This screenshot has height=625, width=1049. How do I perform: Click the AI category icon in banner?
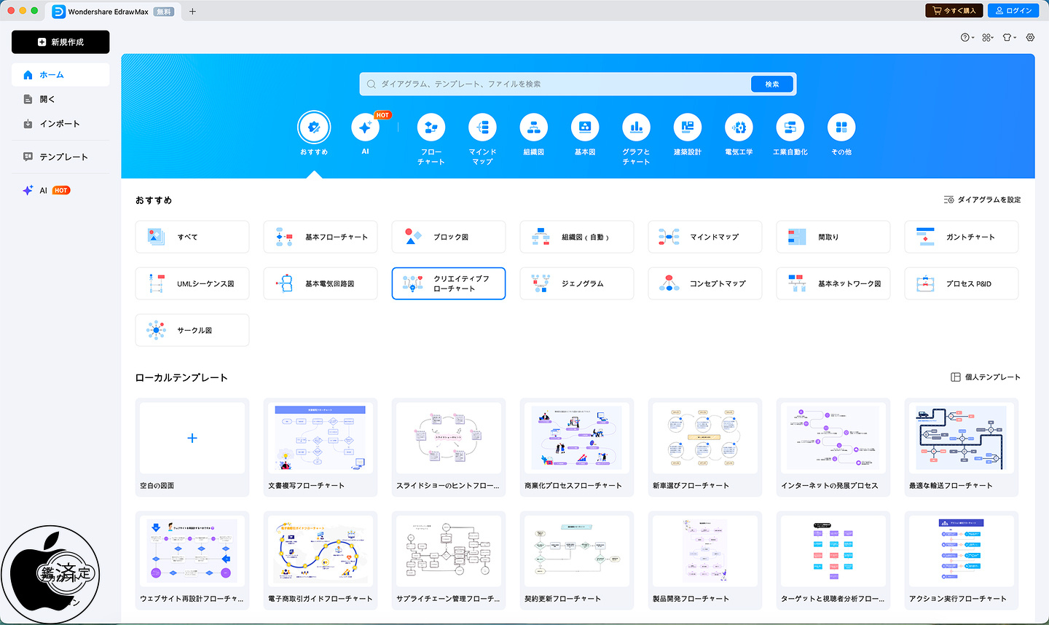(365, 127)
